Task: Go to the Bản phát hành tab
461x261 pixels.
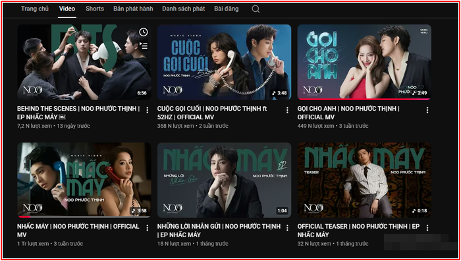Action: (133, 9)
